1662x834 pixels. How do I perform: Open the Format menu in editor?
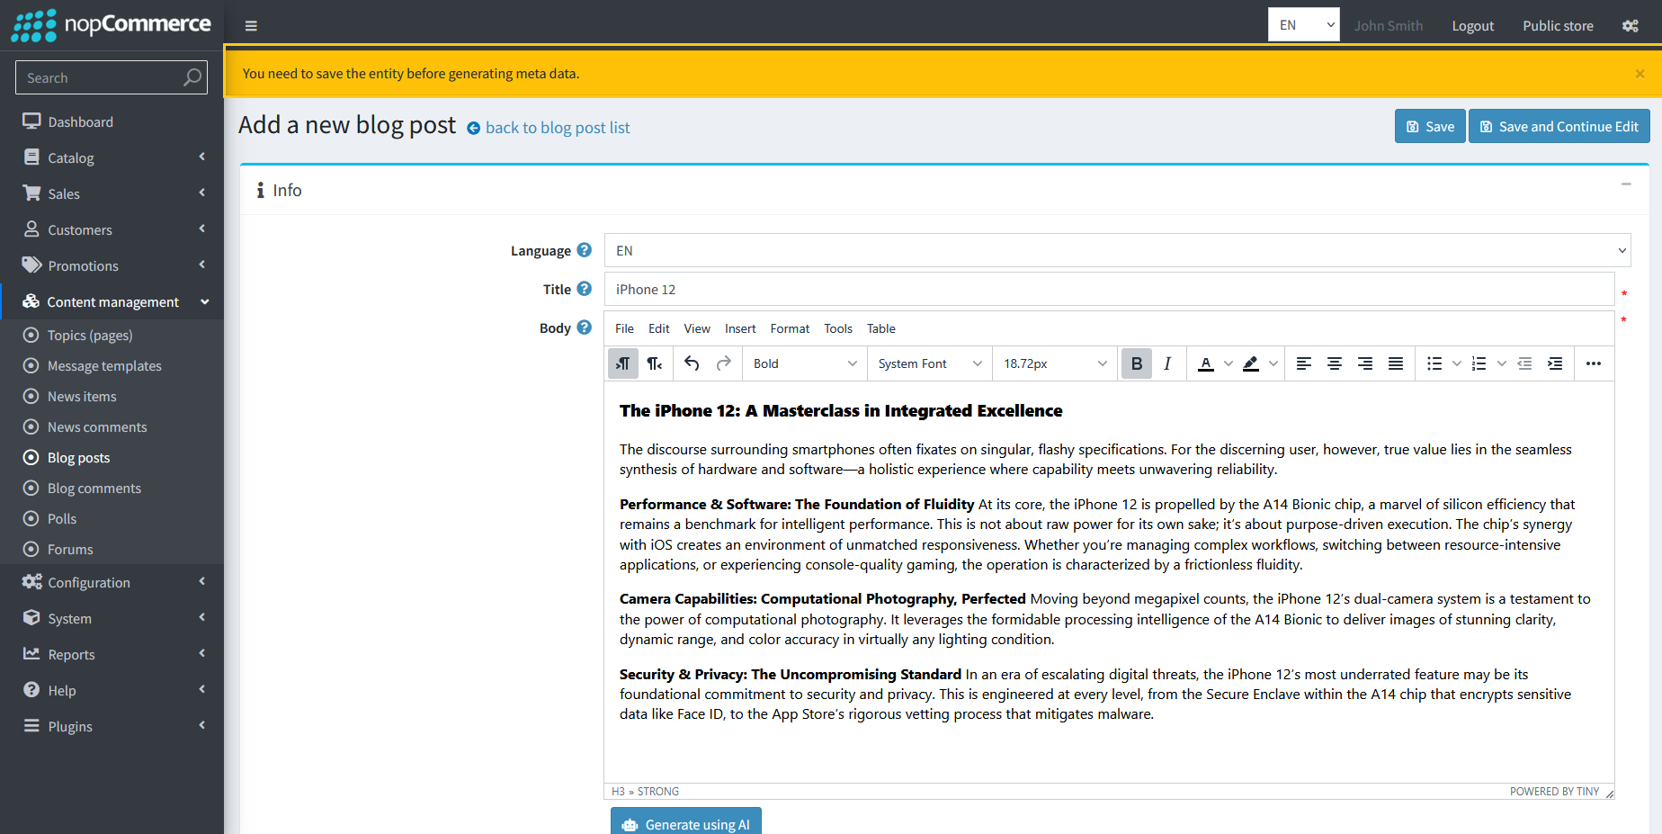point(790,328)
